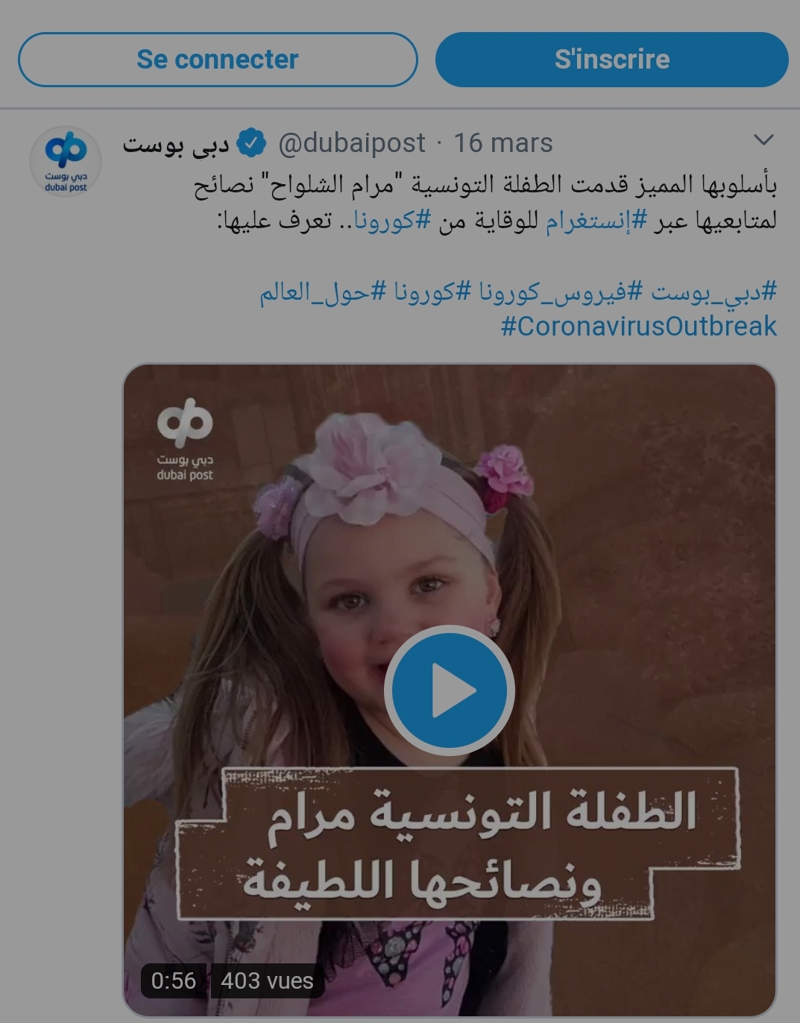The image size is (800, 1023).
Task: Open the Dubai Post profile avatar
Action: coord(66,161)
